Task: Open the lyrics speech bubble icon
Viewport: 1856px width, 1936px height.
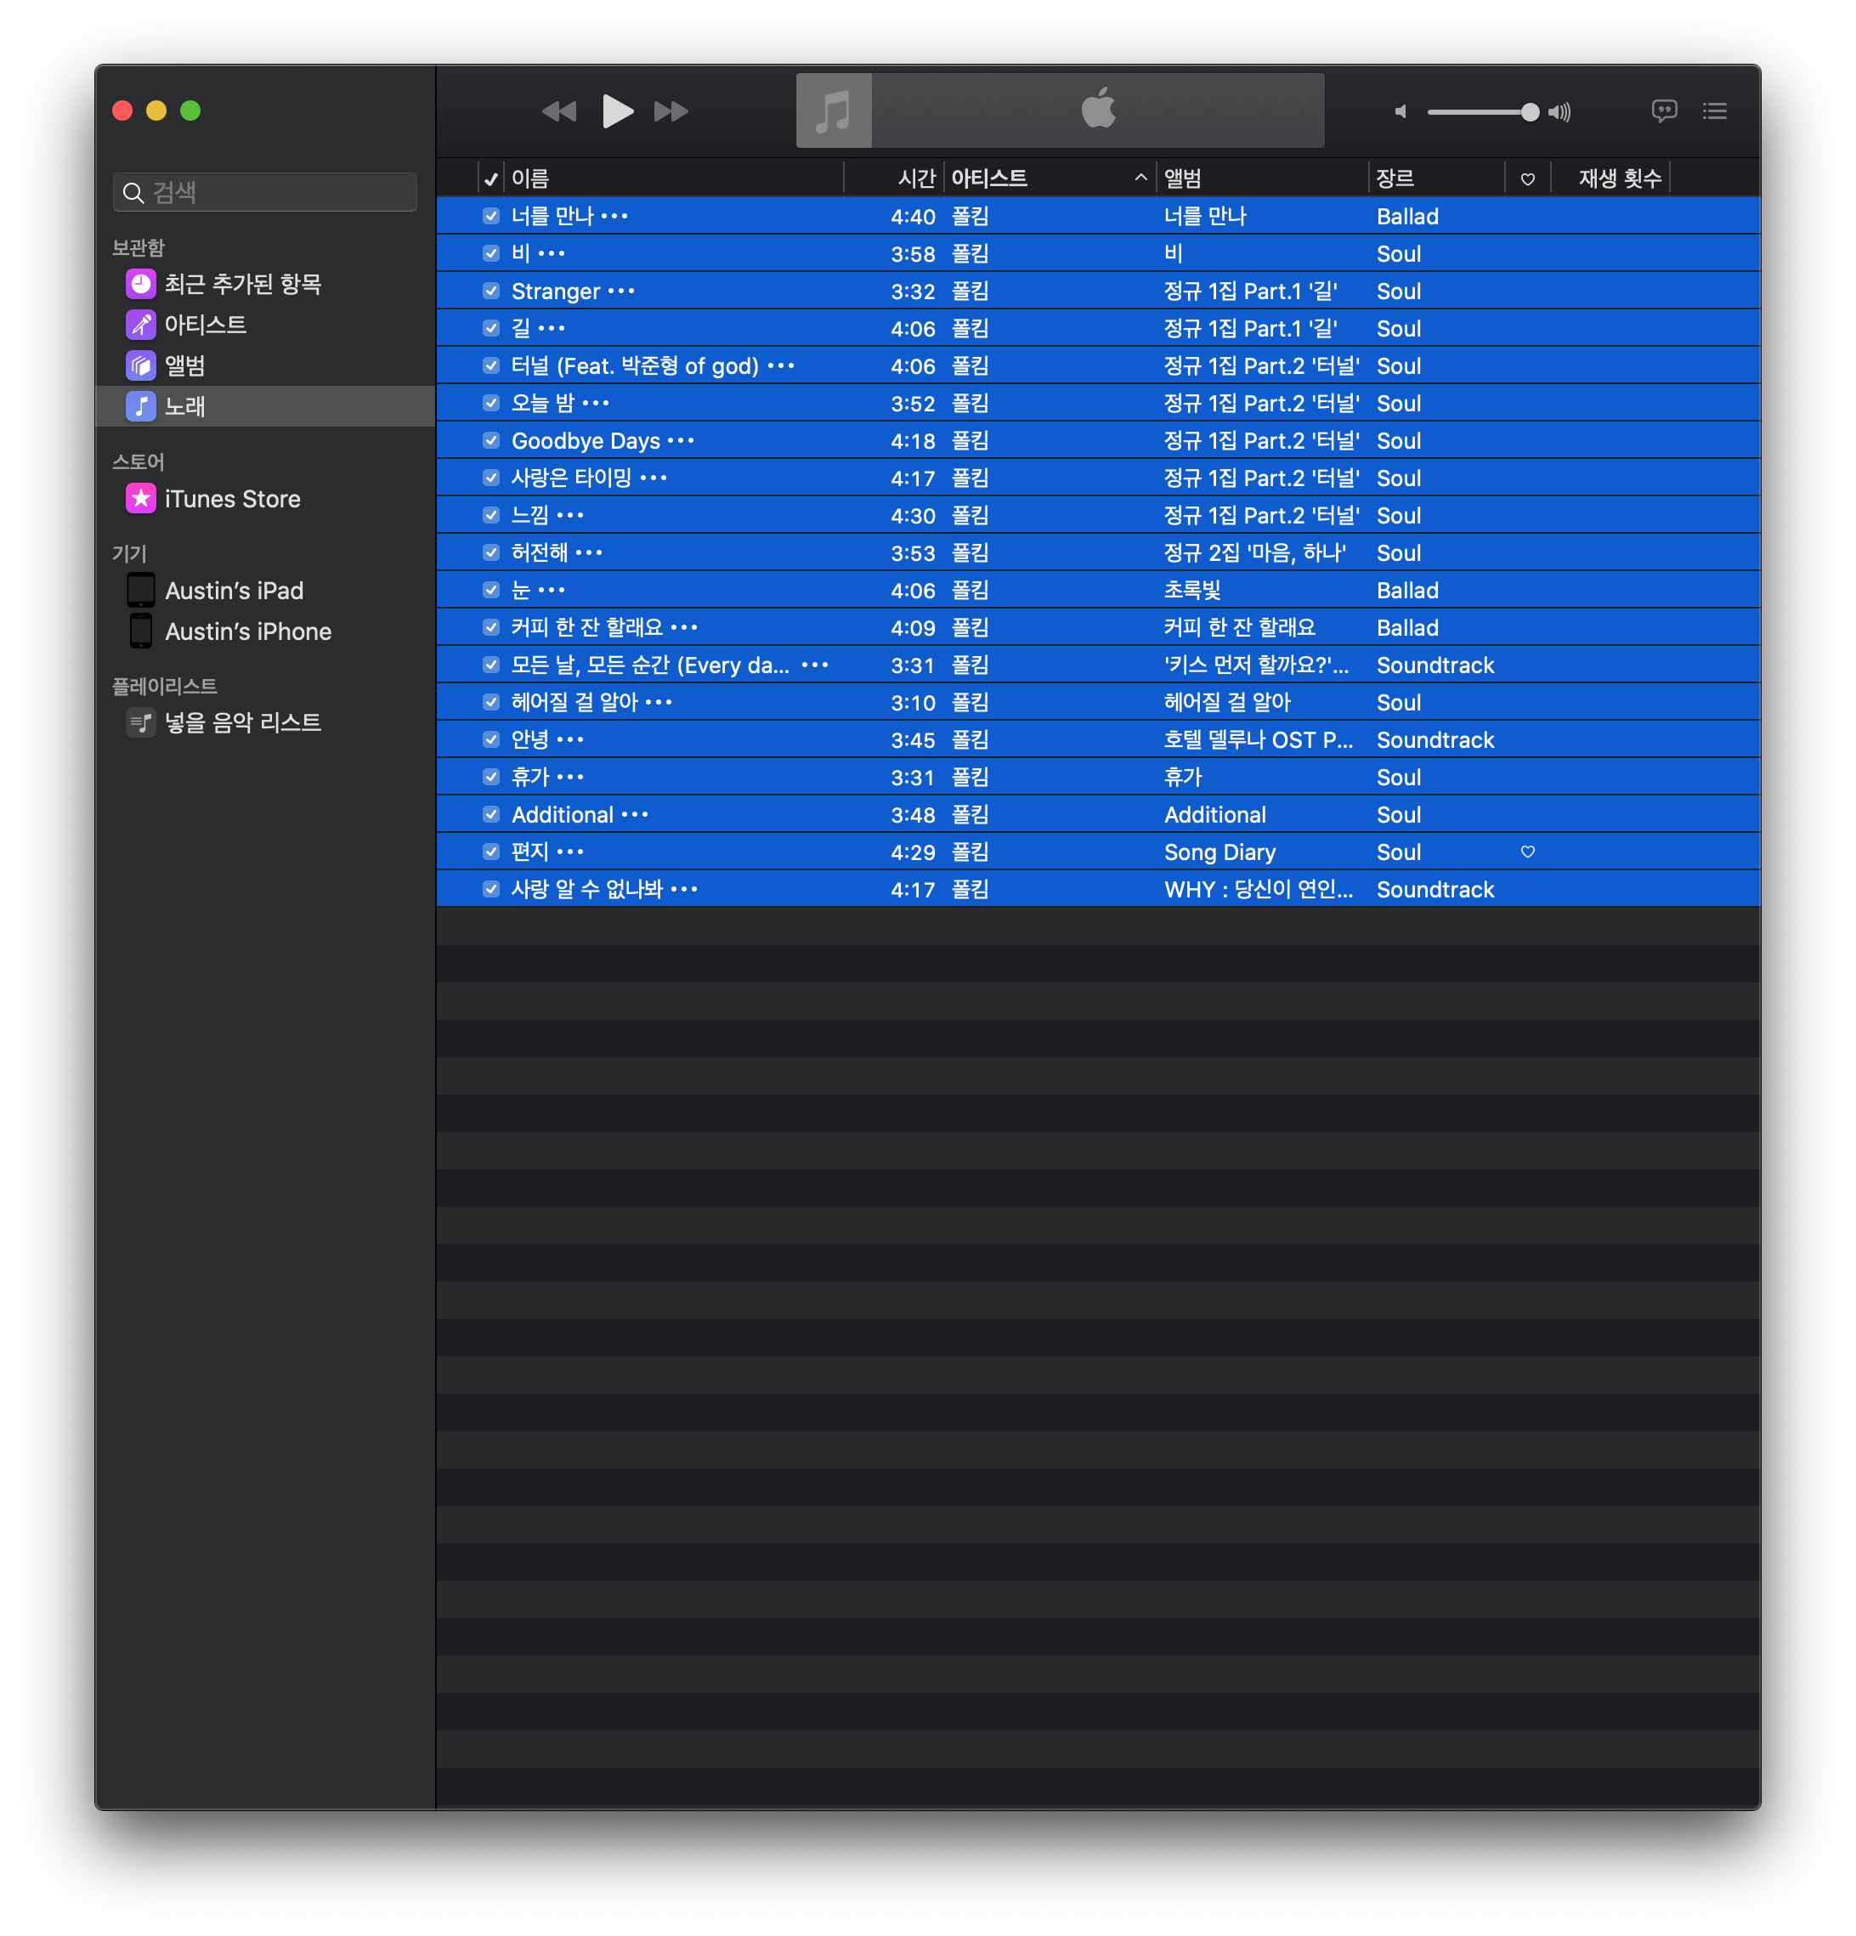Action: [x=1663, y=110]
